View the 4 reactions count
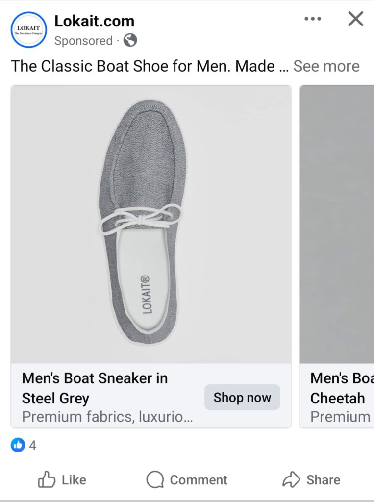374x502 pixels. (x=33, y=446)
